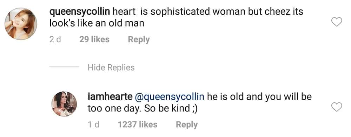Follow the blue @queensycollin mention

coord(169,98)
